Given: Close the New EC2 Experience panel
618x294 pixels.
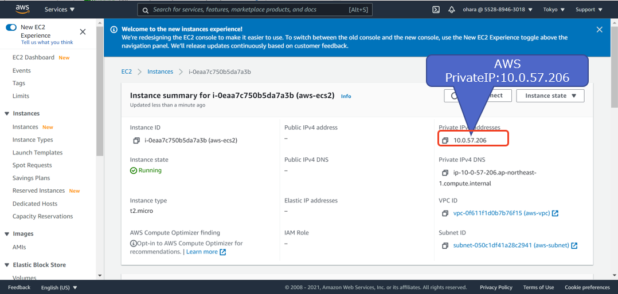Looking at the screenshot, I should point(83,32).
